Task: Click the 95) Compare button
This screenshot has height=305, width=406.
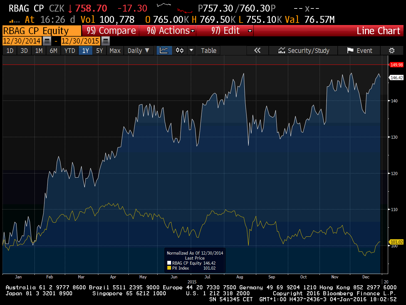Action: (111, 31)
